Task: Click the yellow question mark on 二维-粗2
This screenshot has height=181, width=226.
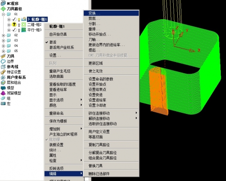Action: (x=14, y=25)
